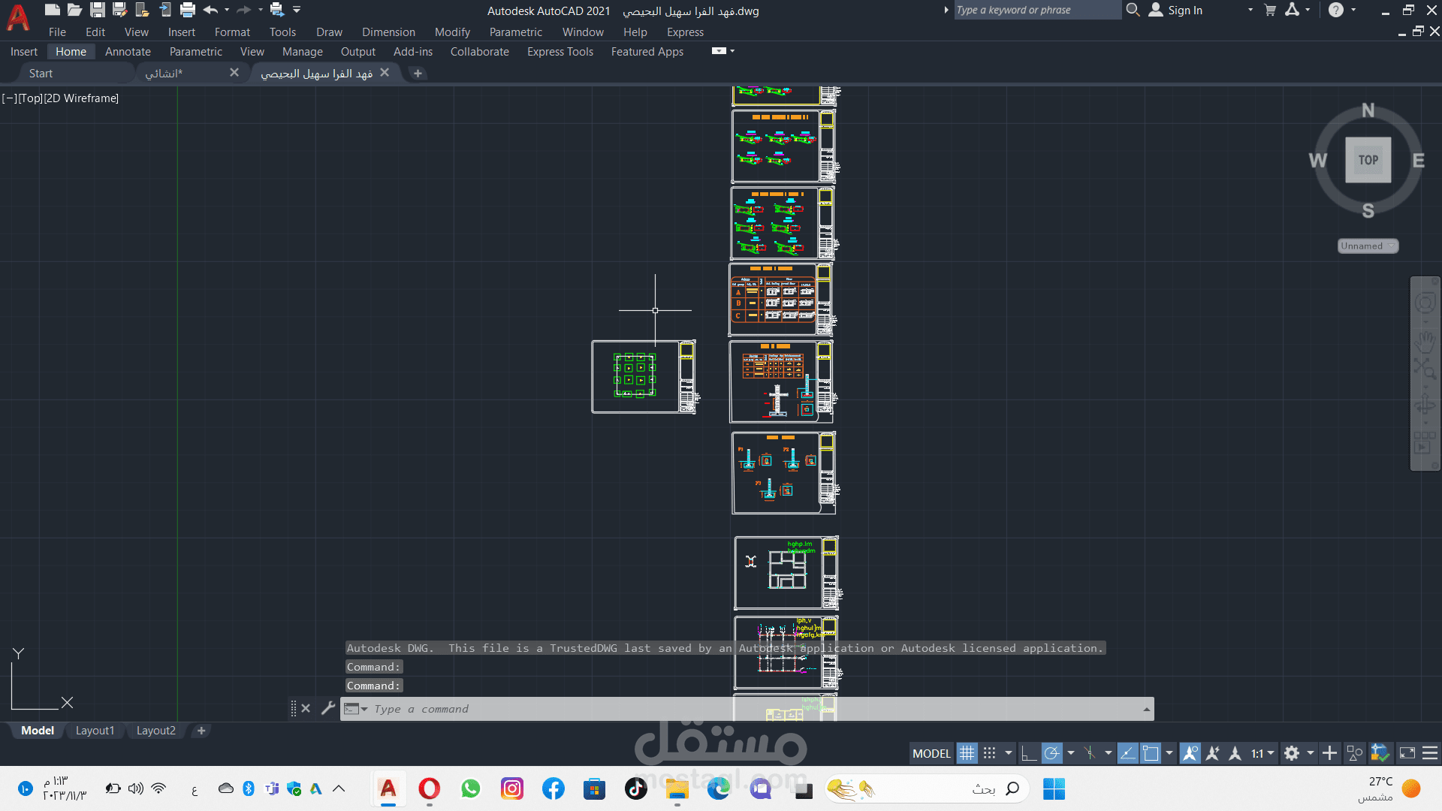Switch to Annotate ribbon tab
The width and height of the screenshot is (1442, 811).
coord(128,52)
